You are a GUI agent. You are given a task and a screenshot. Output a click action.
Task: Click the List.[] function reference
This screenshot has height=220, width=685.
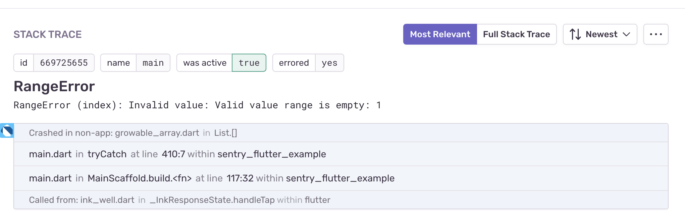pos(225,132)
